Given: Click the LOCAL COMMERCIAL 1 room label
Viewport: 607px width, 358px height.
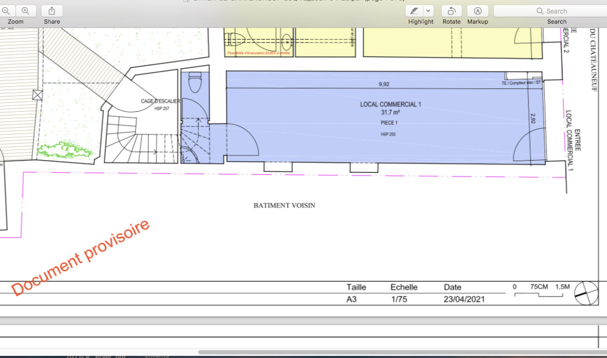Looking at the screenshot, I should (x=390, y=105).
